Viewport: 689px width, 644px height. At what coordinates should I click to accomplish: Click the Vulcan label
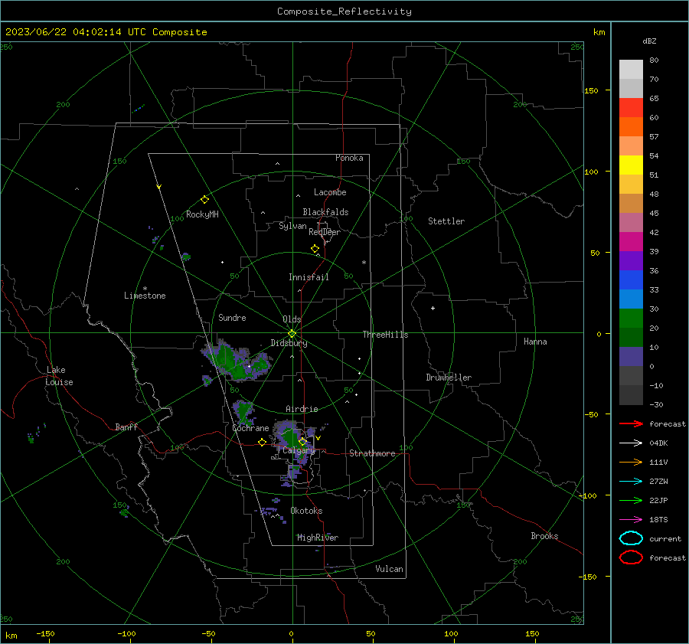coord(389,569)
